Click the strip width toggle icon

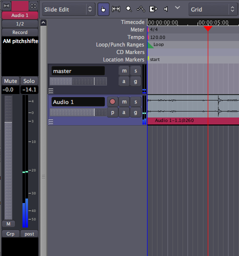point(6,6)
